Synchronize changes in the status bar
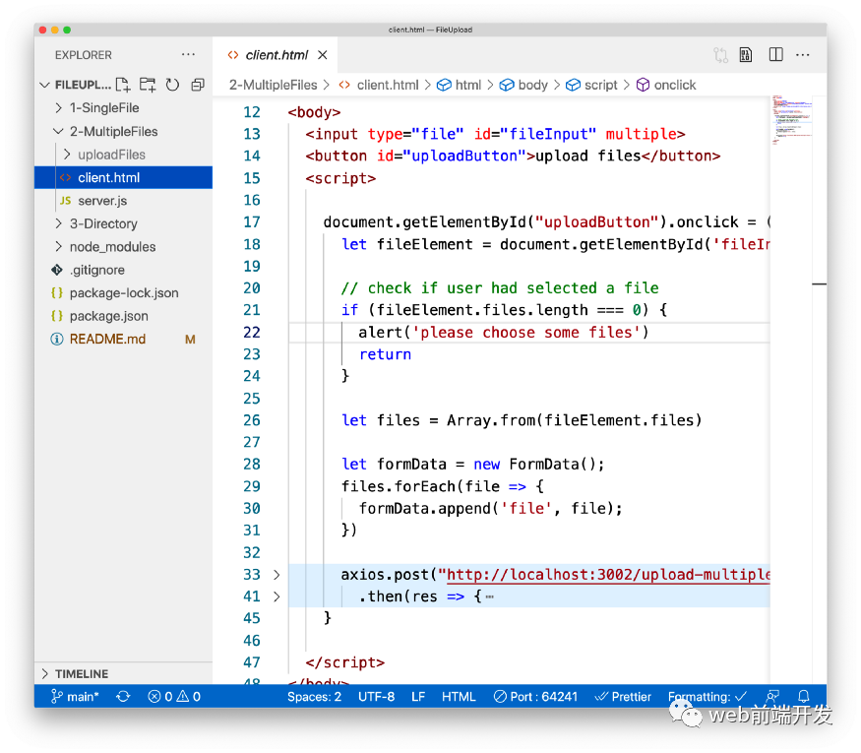This screenshot has height=753, width=861. [x=123, y=697]
